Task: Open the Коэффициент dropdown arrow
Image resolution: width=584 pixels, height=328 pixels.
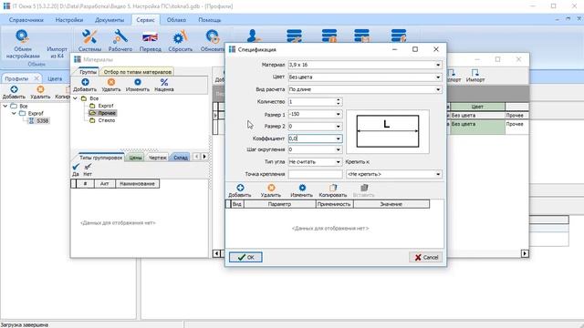Action: pos(339,138)
